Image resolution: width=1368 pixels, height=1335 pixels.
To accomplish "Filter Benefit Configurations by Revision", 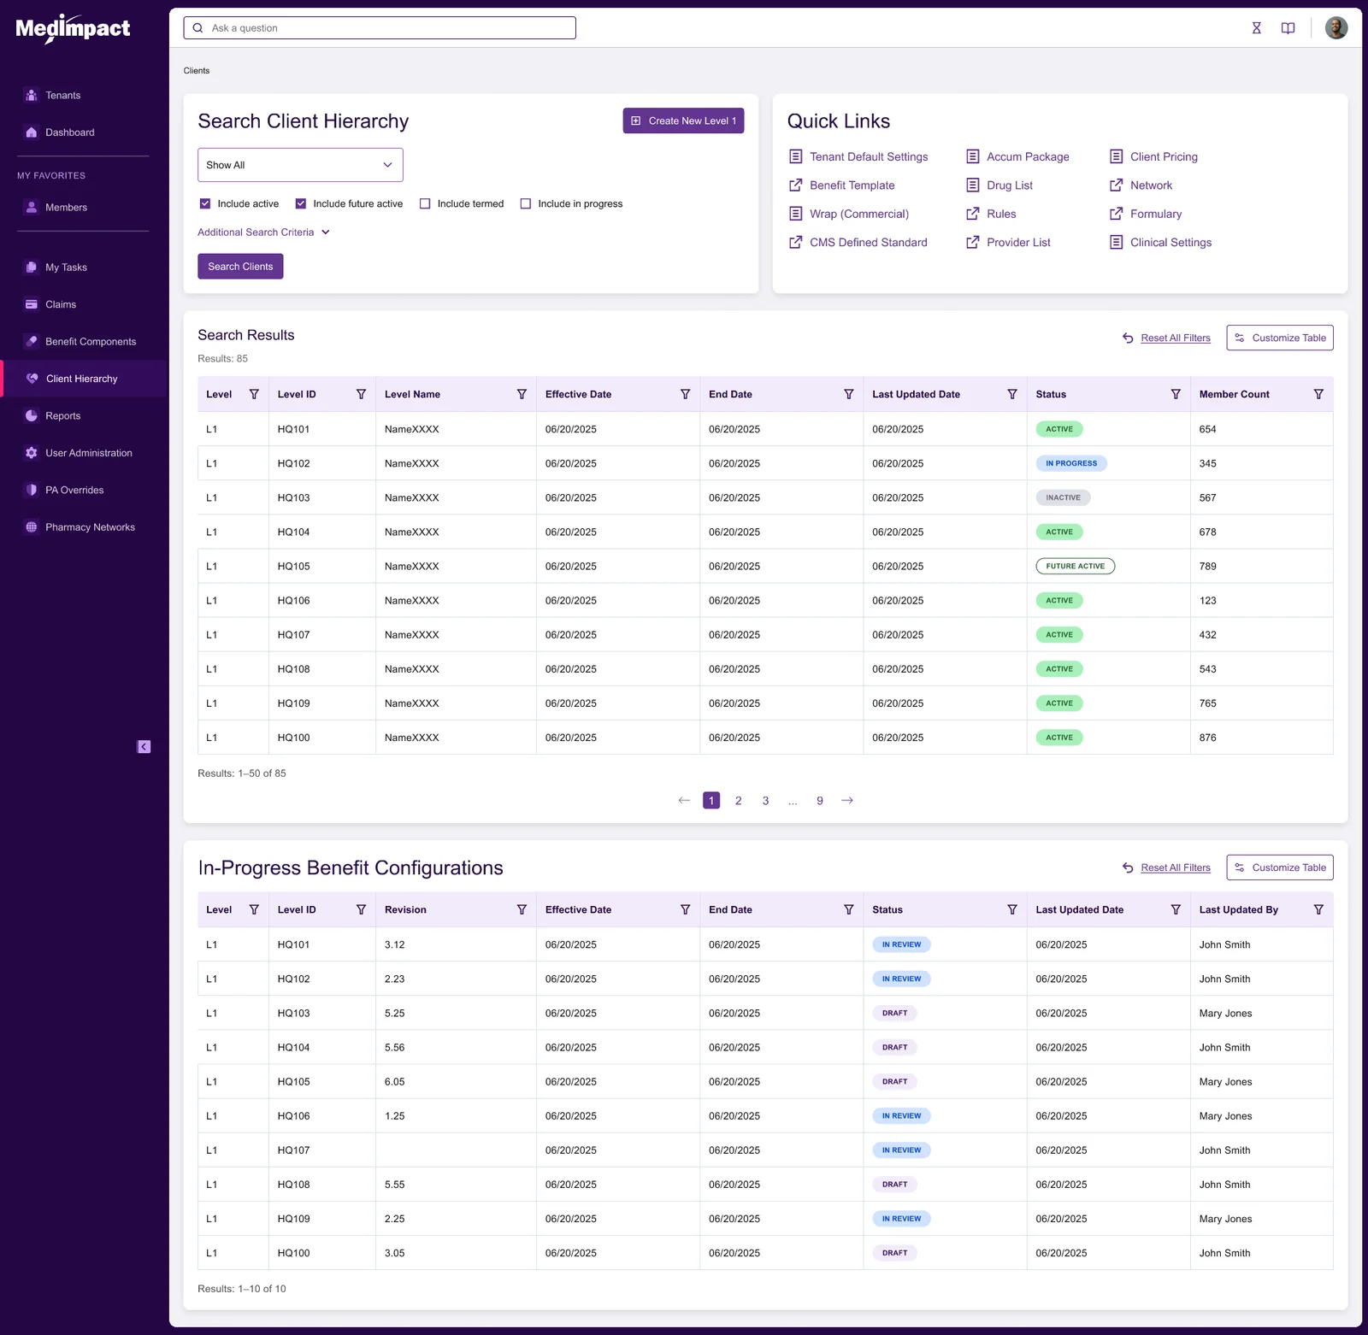I will 522,909.
